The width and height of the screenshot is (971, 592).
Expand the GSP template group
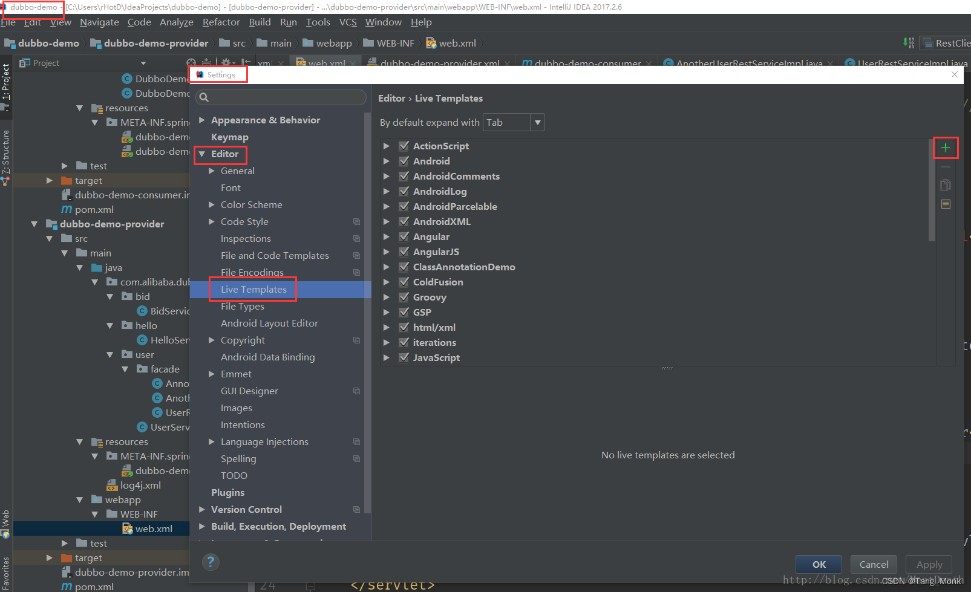[x=387, y=312]
